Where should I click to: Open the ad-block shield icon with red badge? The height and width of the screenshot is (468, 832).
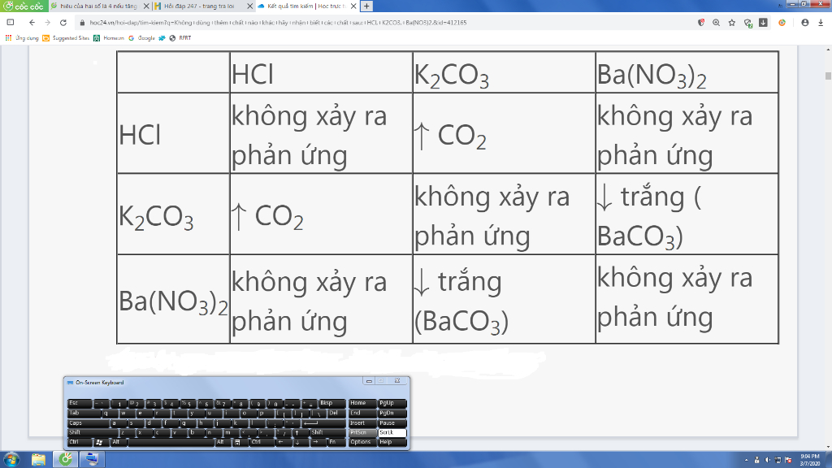click(701, 23)
